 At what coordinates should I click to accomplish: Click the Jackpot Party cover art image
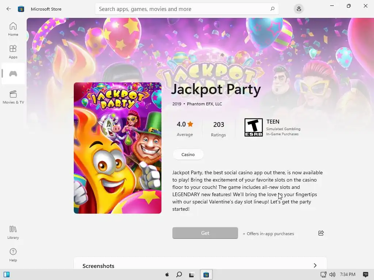click(x=118, y=148)
